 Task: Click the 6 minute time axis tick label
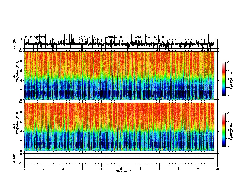[140, 169]
